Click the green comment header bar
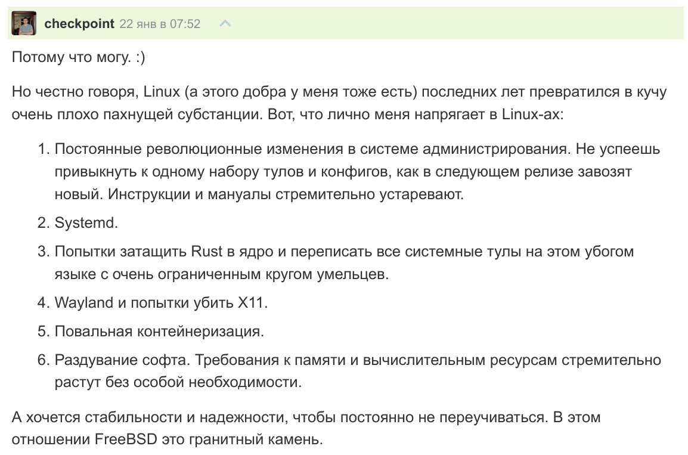688x455 pixels. pyautogui.click(x=447, y=24)
